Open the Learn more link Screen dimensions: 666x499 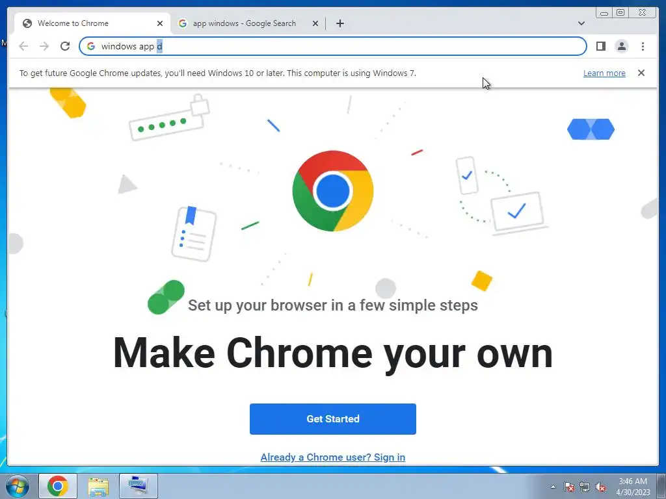coord(604,73)
